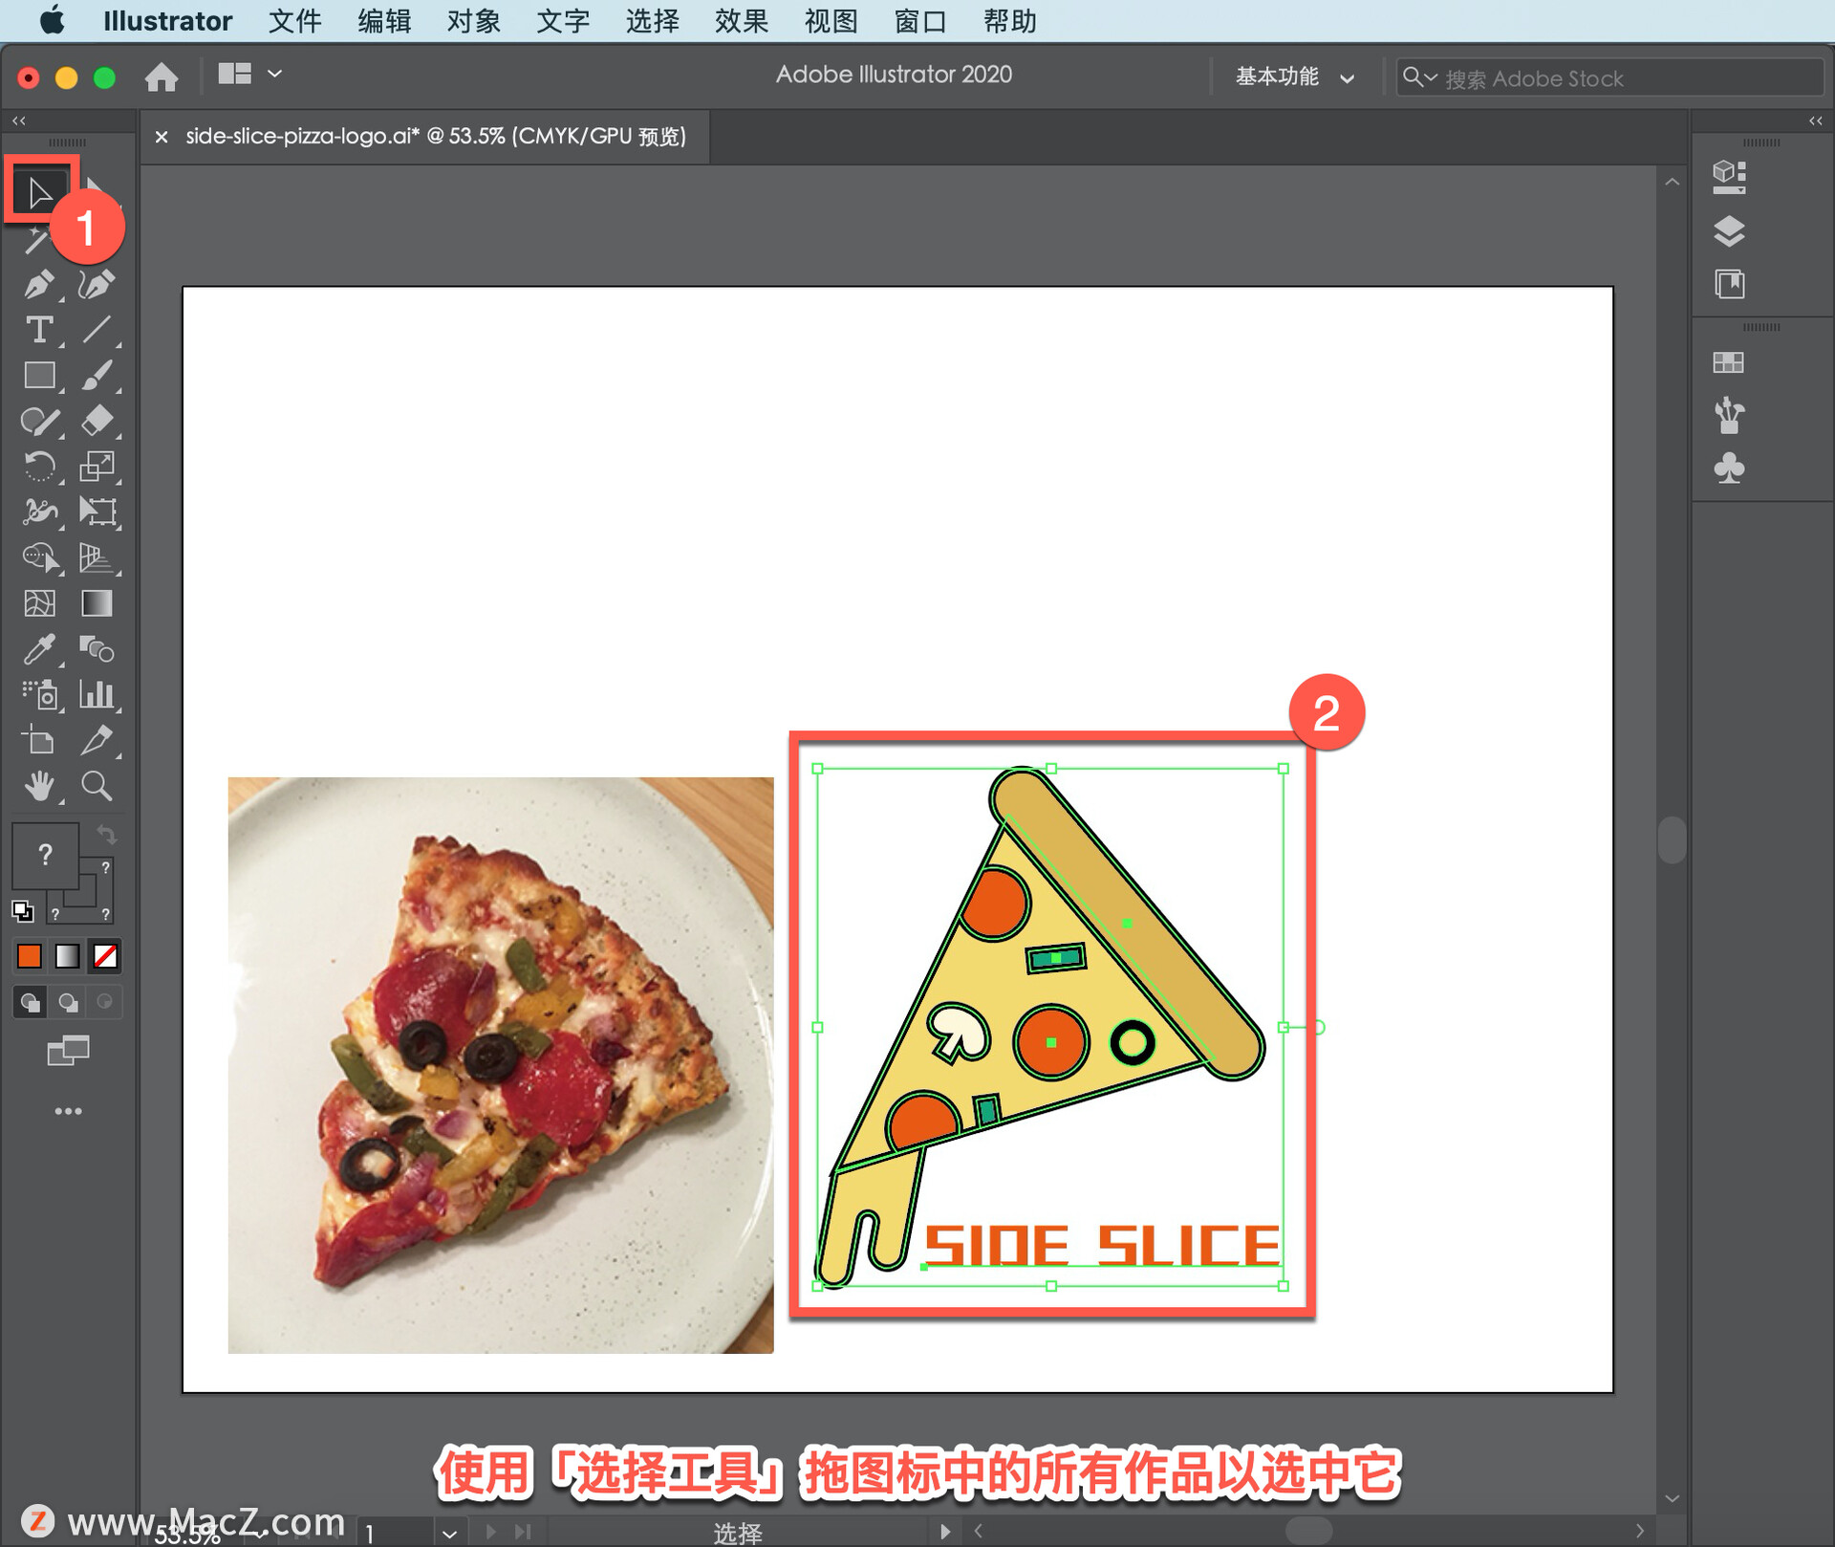Select the Slice tool
Screen dimensions: 1835x1547
tap(97, 740)
